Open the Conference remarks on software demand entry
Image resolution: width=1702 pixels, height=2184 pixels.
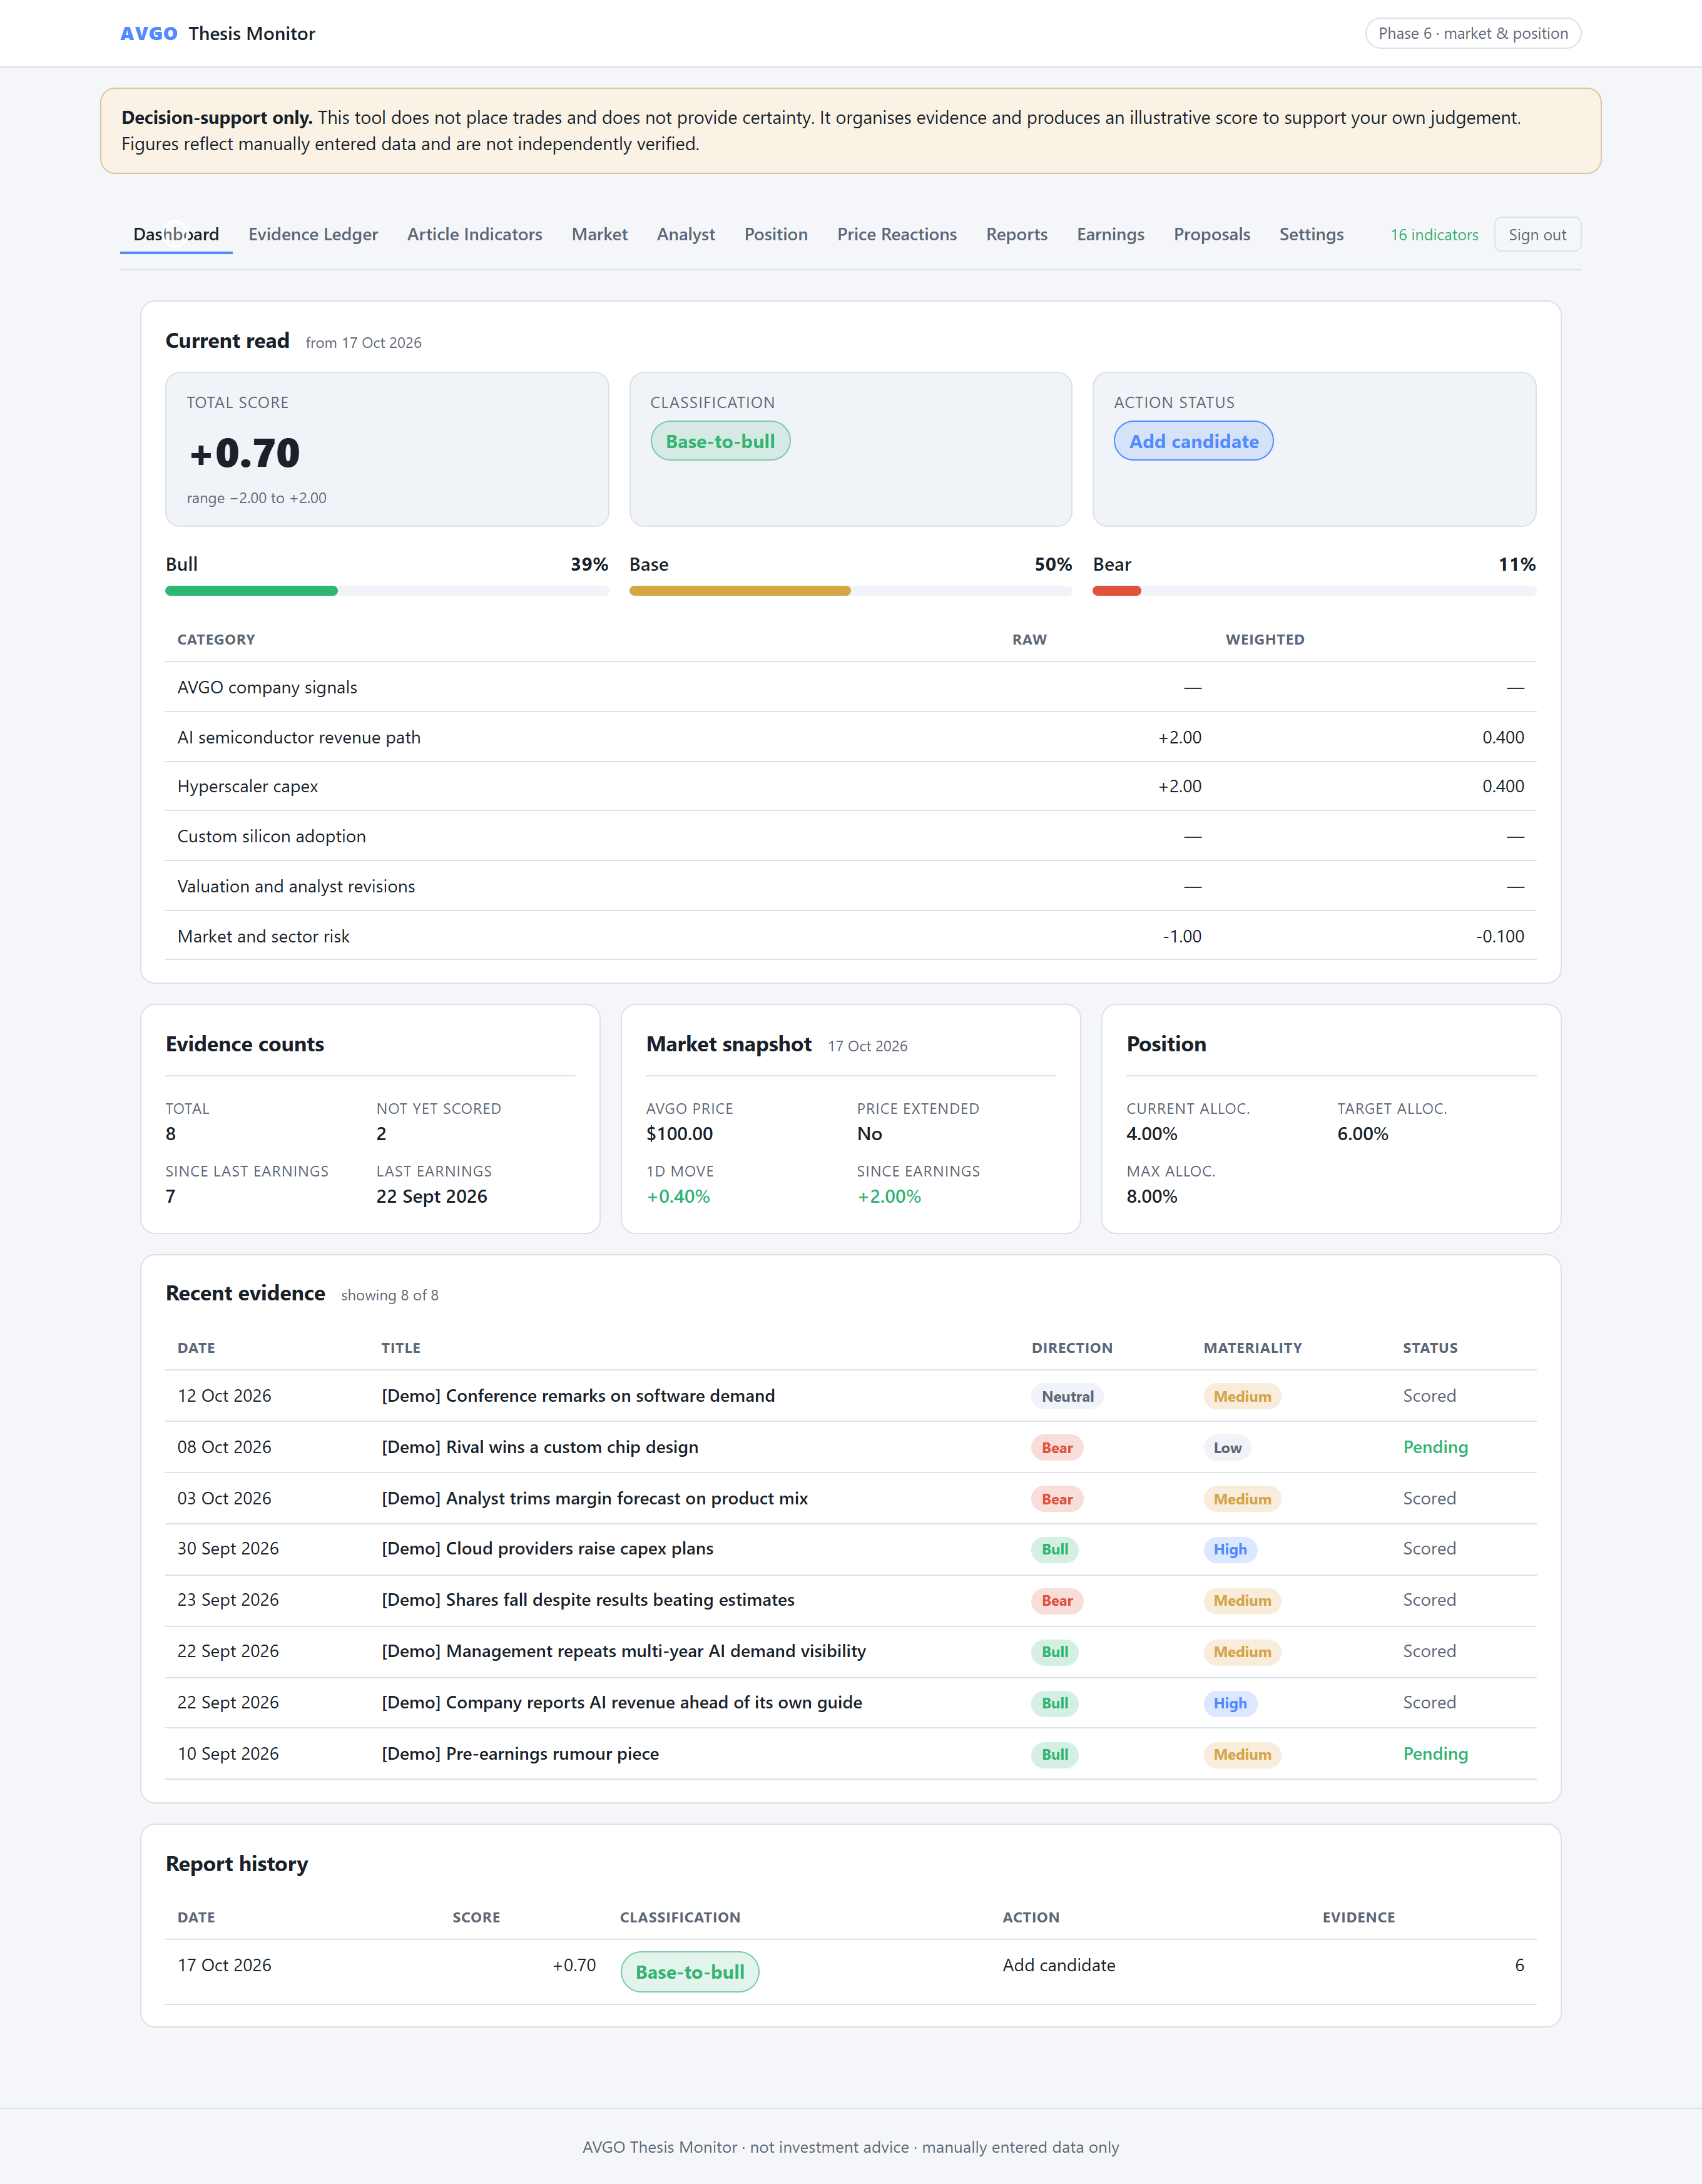click(x=578, y=1396)
